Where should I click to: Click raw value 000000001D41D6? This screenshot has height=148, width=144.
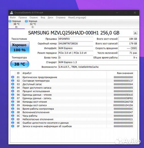123,105
